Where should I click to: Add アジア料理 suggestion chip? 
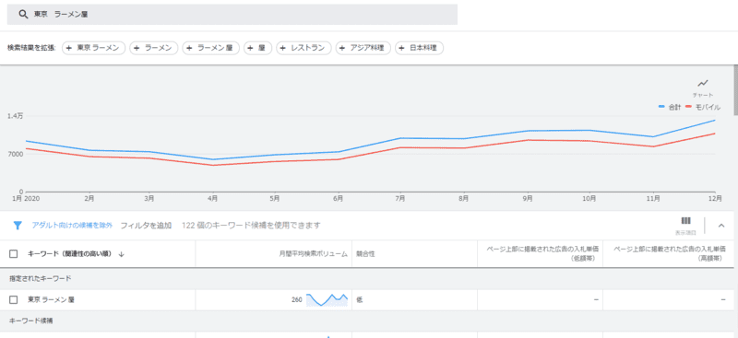pyautogui.click(x=363, y=48)
